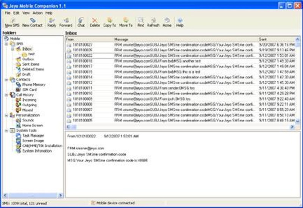Select the Draft folder icon
Viewport: 303px width, 208px height.
[x=19, y=74]
